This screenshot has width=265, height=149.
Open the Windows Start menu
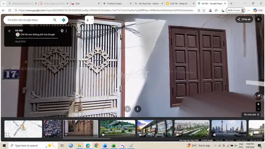4,146
